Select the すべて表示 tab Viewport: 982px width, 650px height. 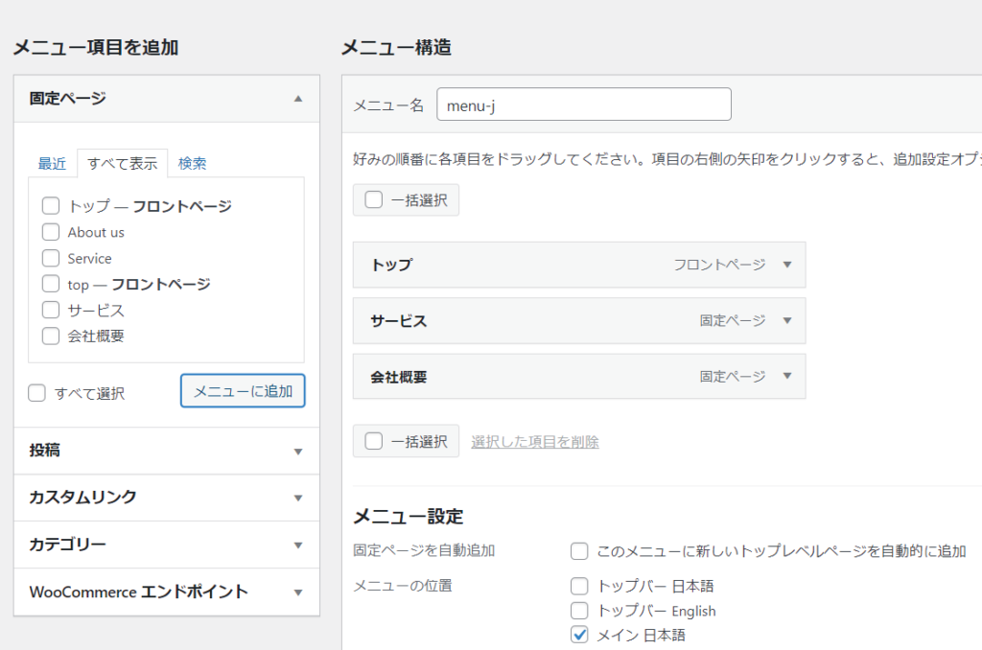(122, 164)
